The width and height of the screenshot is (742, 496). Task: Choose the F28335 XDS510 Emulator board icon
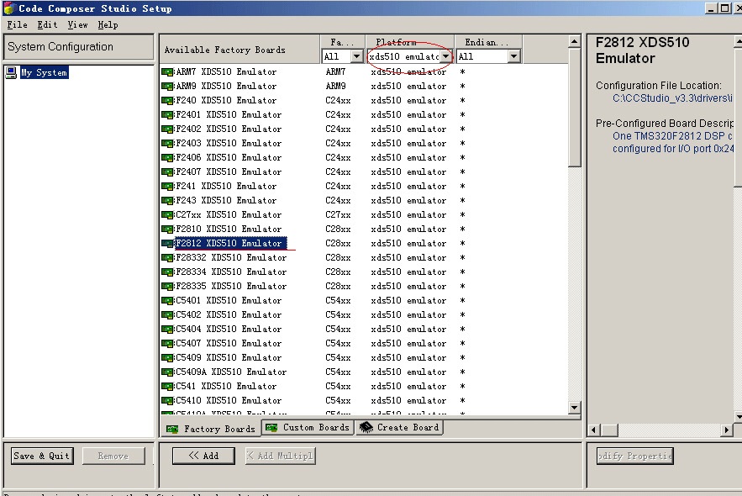(167, 286)
